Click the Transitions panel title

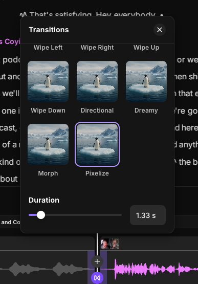pyautogui.click(x=49, y=30)
